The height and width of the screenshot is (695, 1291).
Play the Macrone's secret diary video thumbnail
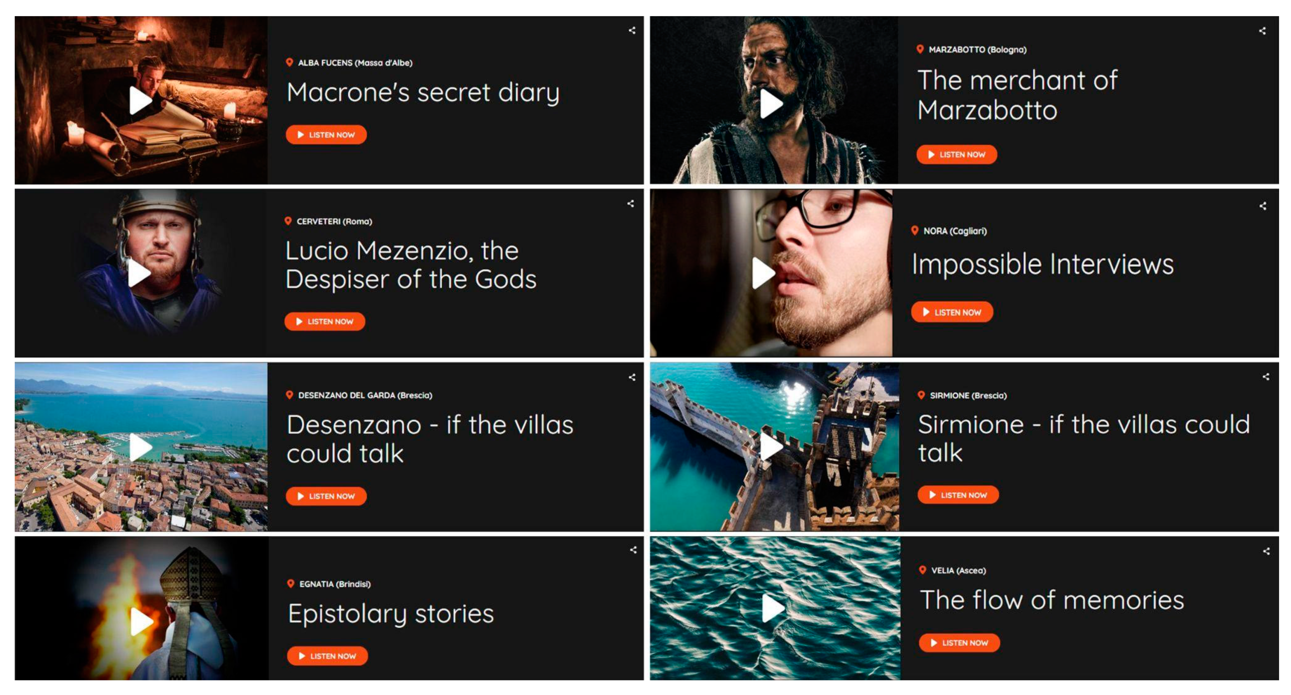[140, 101]
